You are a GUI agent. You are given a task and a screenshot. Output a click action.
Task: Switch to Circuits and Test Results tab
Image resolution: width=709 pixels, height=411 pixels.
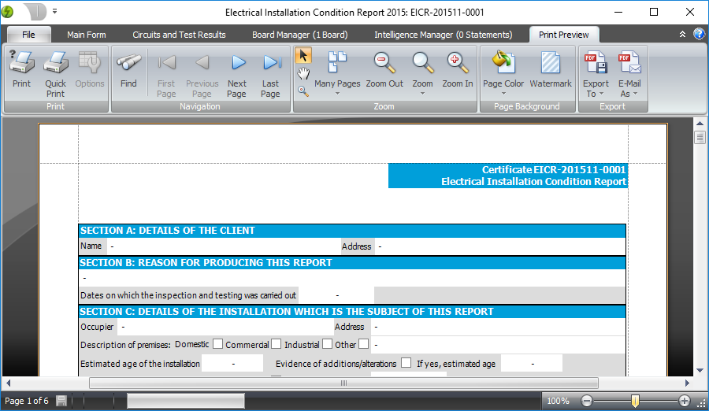point(179,35)
